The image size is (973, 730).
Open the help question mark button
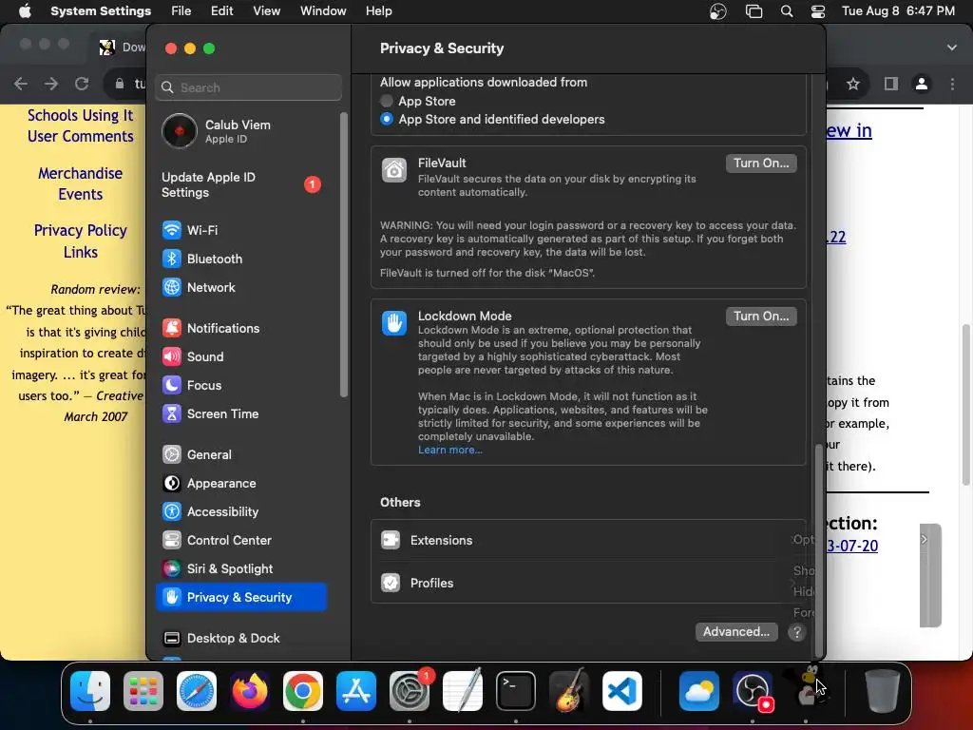point(797,632)
